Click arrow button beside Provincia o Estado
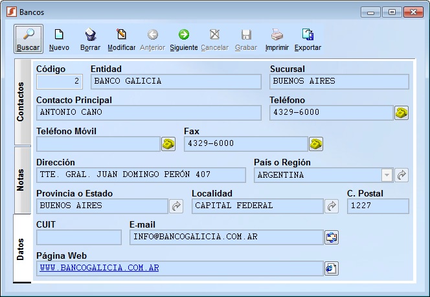430x297 pixels. 176,206
